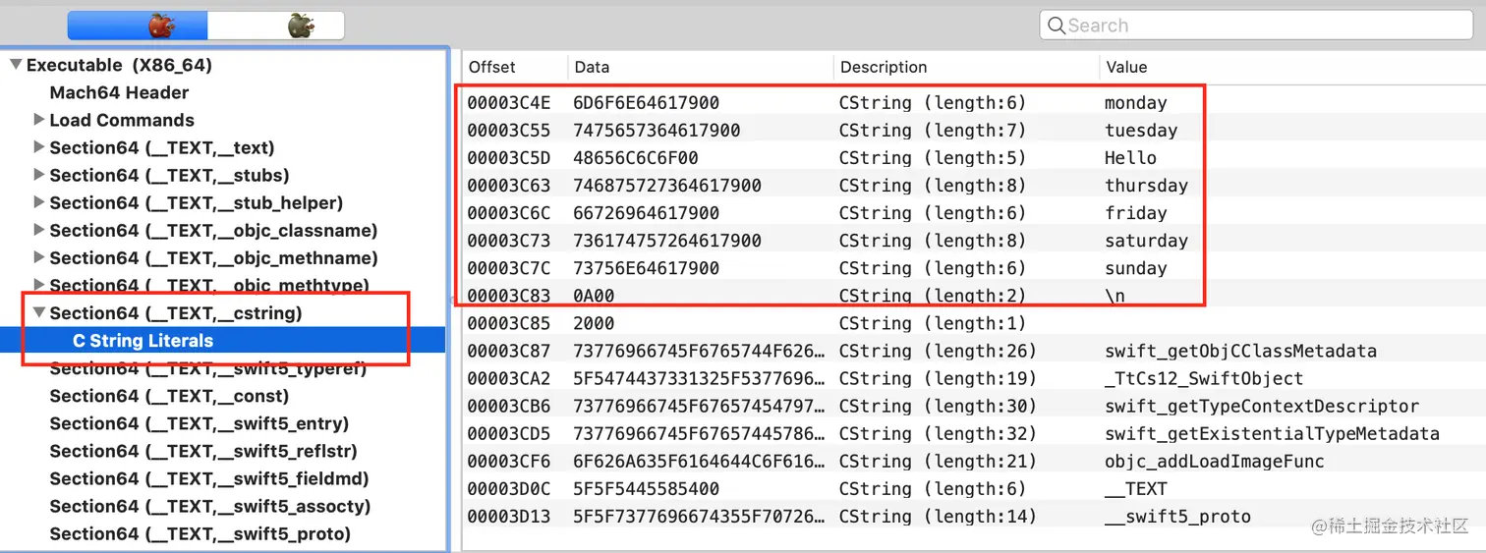Click 'CString (length:1)' description
This screenshot has width=1486, height=553.
933,323
